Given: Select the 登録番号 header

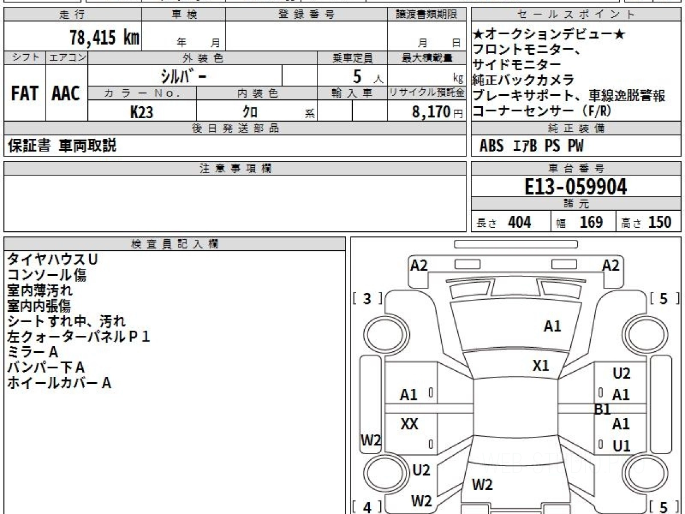Looking at the screenshot, I should coord(307,15).
